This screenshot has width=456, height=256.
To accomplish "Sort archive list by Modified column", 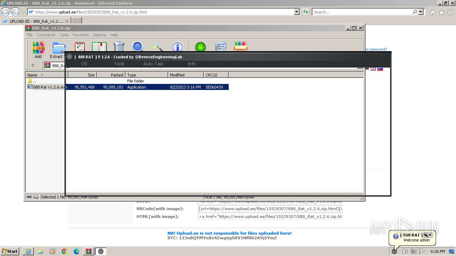I will [186, 75].
